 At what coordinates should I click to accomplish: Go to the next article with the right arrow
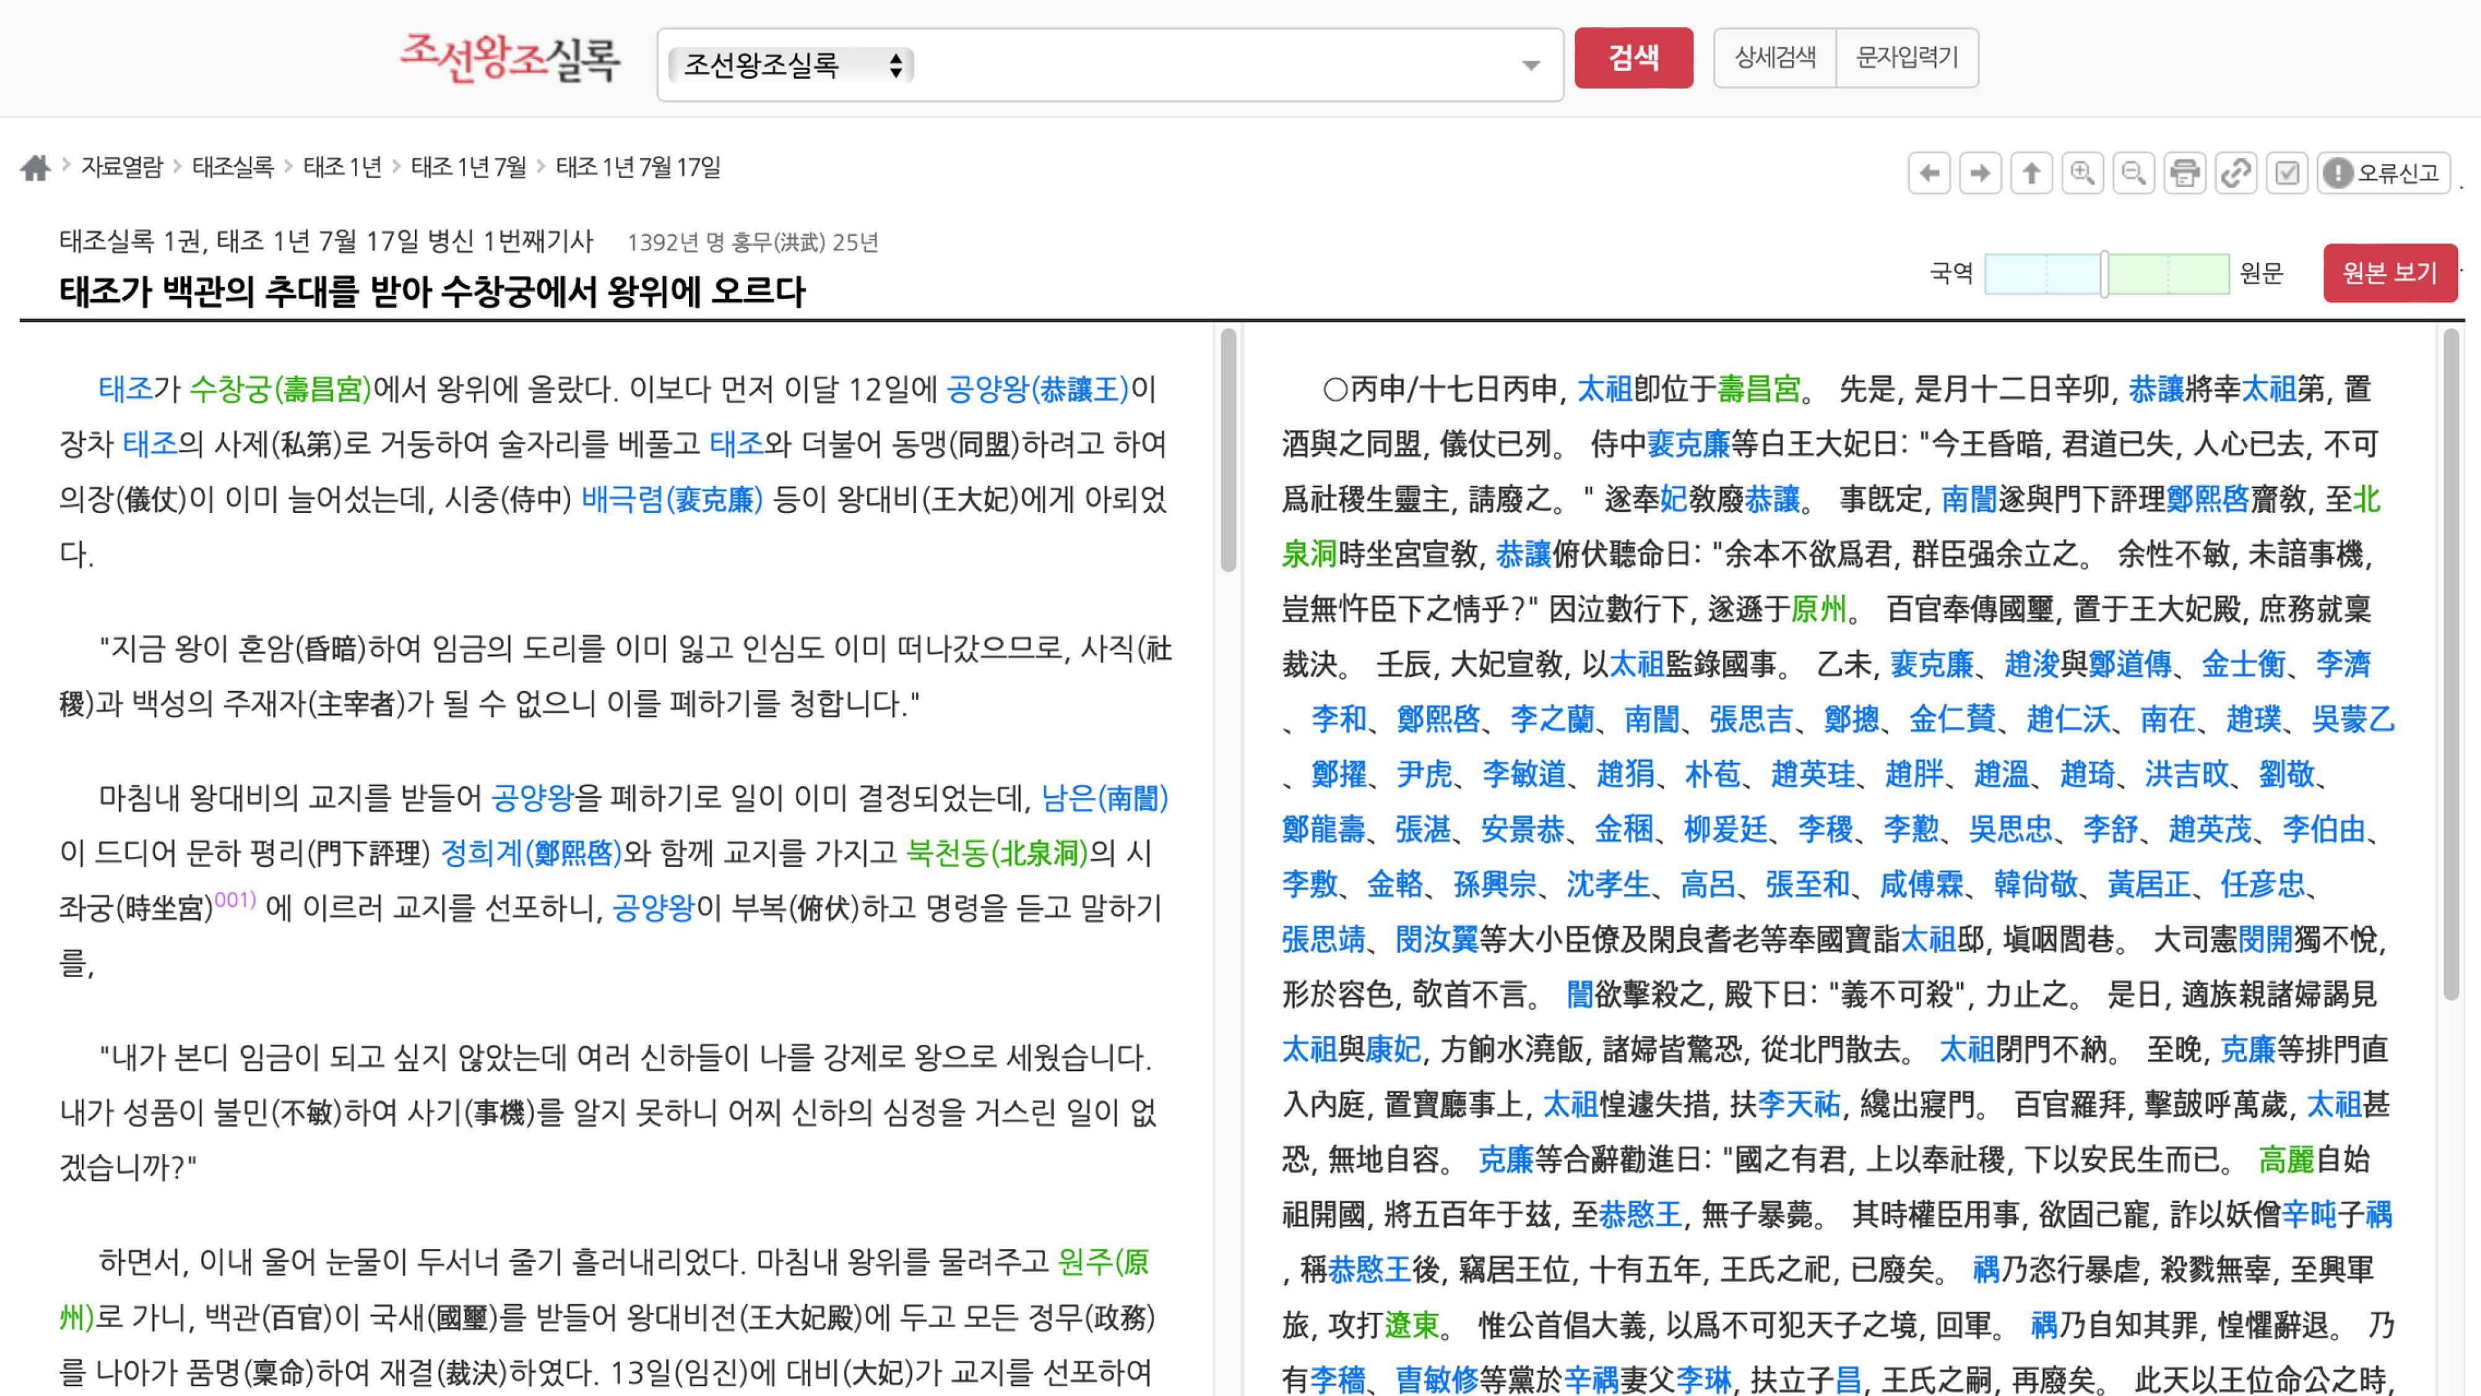(x=1979, y=174)
